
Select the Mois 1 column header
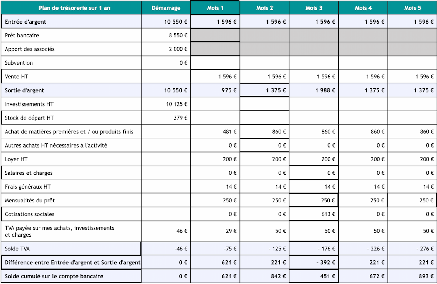point(215,8)
